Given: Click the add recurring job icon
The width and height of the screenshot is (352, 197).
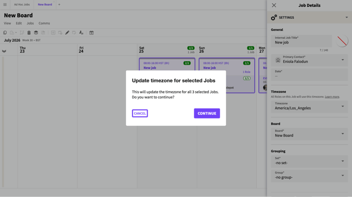Looking at the screenshot, I should pos(60,32).
